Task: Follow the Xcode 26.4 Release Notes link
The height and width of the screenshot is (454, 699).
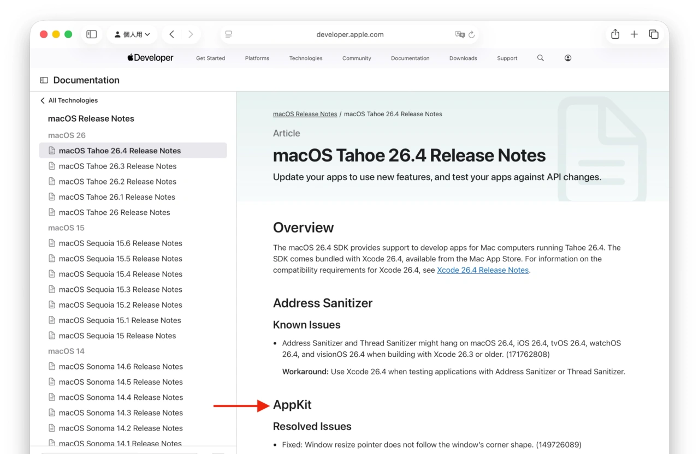Action: [483, 270]
